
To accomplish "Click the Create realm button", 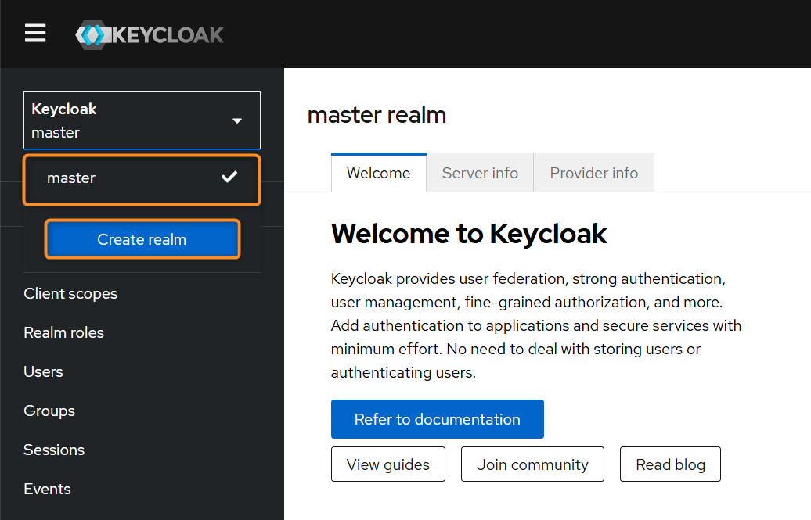I will coord(142,239).
